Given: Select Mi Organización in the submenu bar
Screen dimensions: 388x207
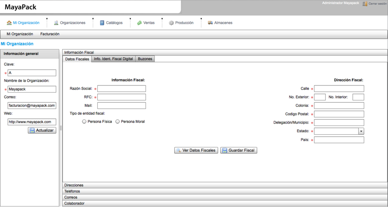Looking at the screenshot, I should pyautogui.click(x=20, y=34).
